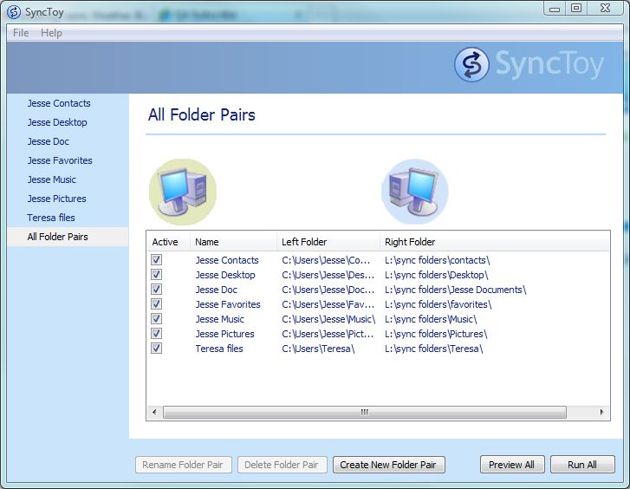Viewport: 630px width, 489px height.
Task: Click the right folder computer icon
Action: [414, 192]
